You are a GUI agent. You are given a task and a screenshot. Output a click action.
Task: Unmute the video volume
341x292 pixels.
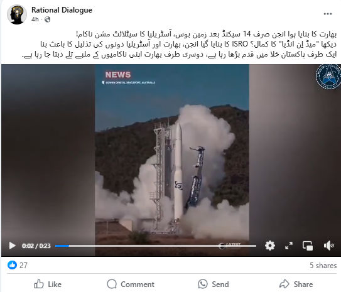coord(329,246)
